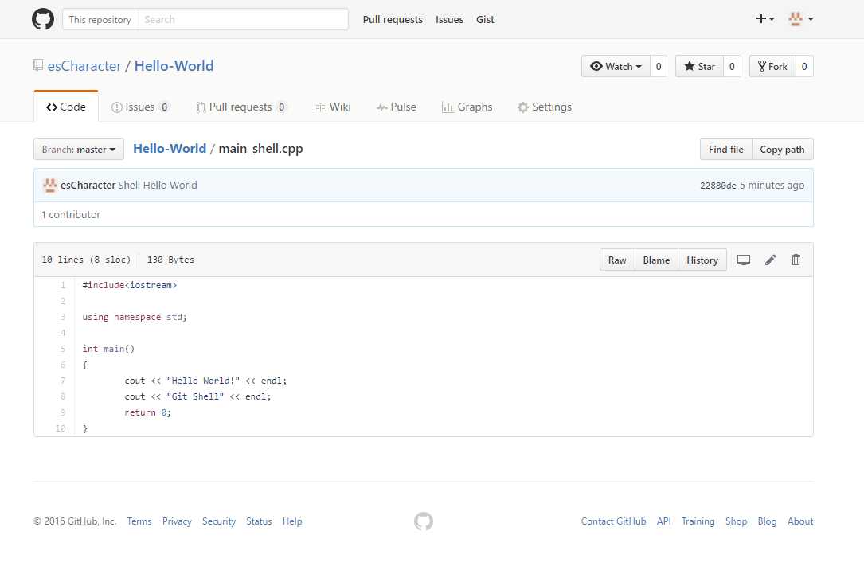
Task: Open the Blog footer link
Action: (767, 521)
